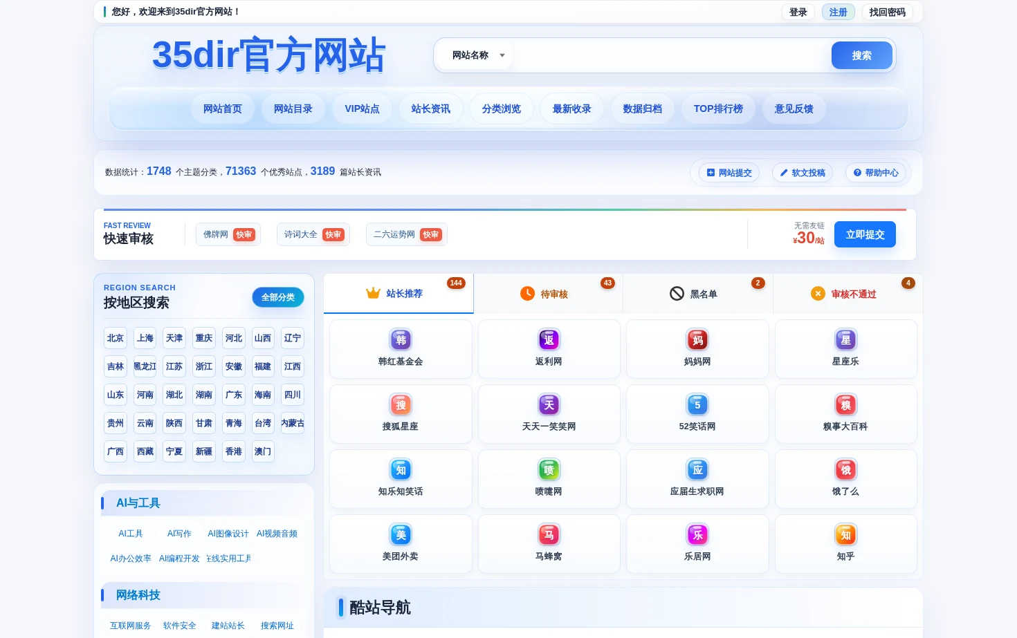Image resolution: width=1017 pixels, height=638 pixels.
Task: Select the 黑龙江 region
Action: point(145,366)
